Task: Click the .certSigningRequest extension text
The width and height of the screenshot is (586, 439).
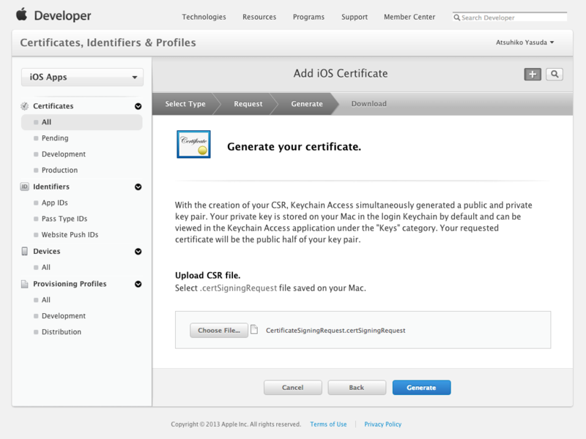Action: 239,288
